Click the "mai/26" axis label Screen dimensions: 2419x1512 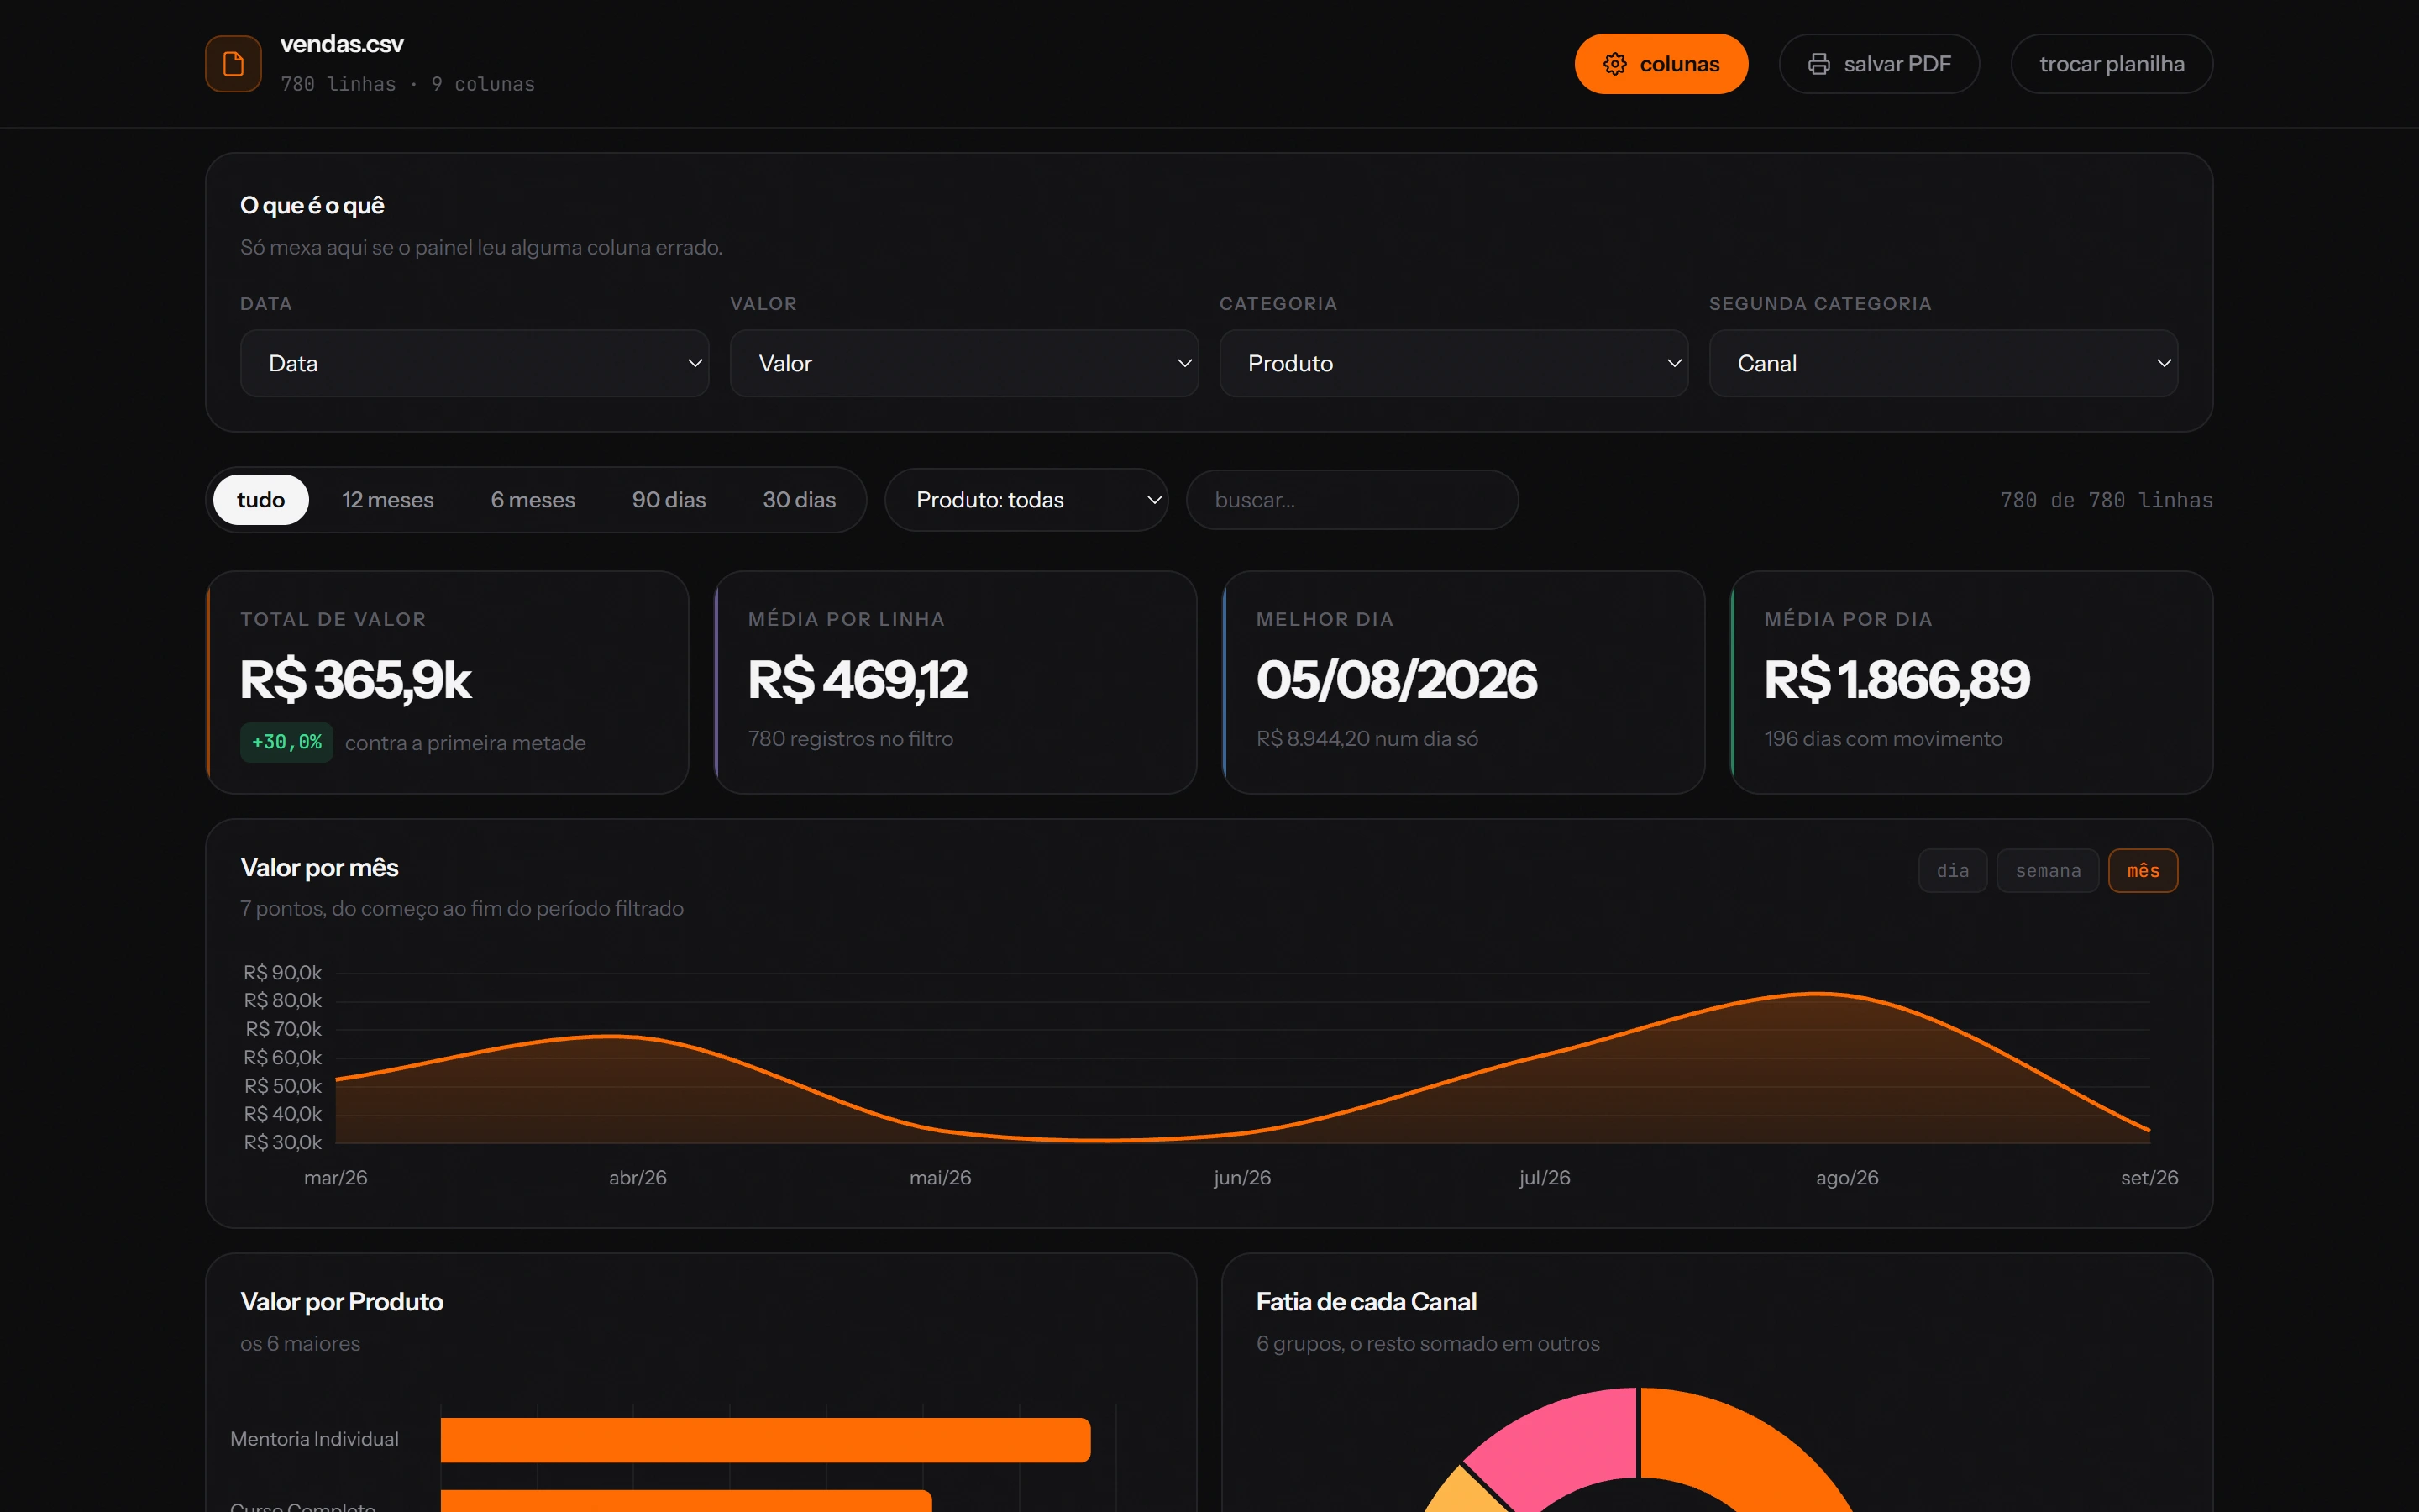941,1178
